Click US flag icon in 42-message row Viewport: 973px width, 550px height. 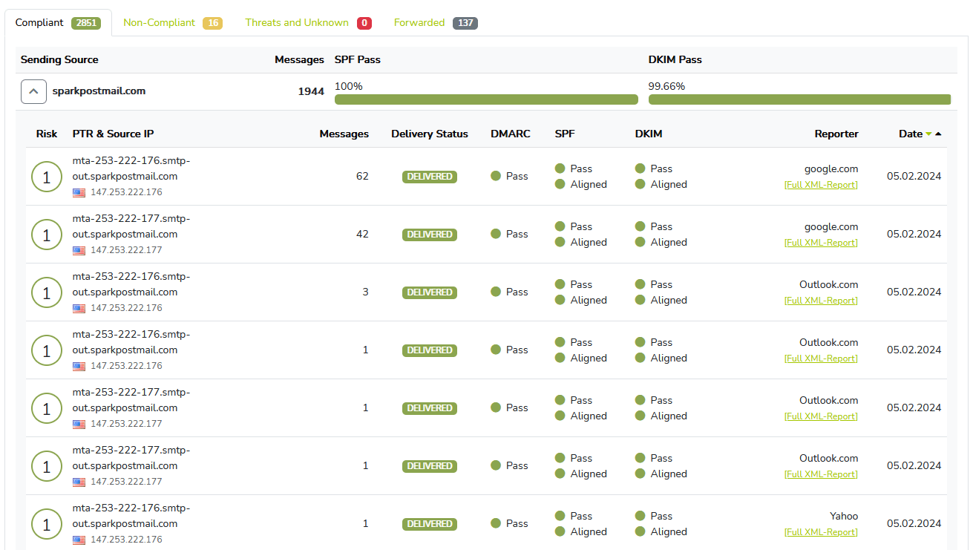(79, 250)
